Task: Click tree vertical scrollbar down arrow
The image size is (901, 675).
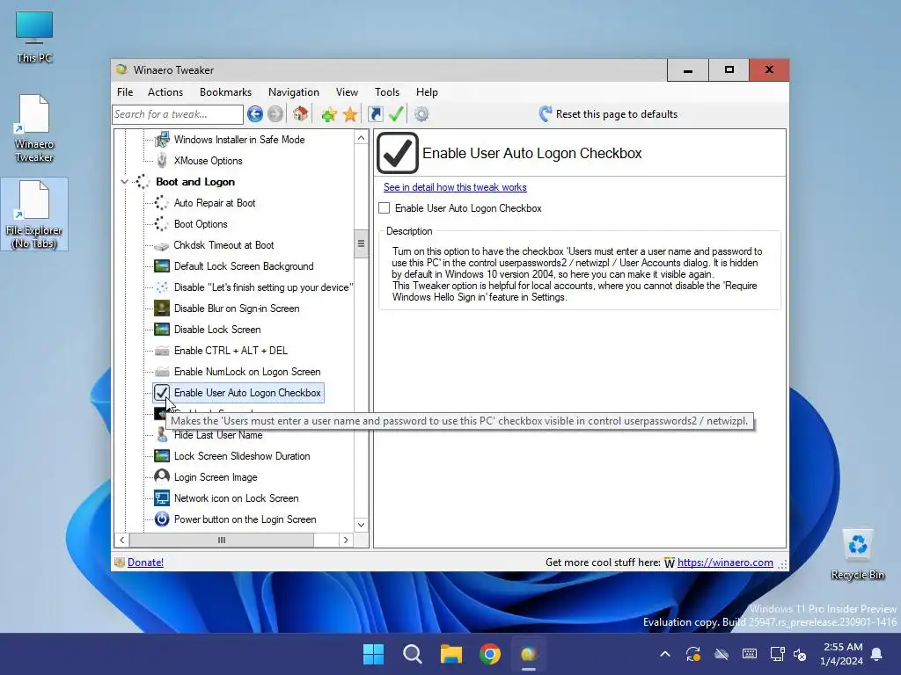Action: click(361, 525)
